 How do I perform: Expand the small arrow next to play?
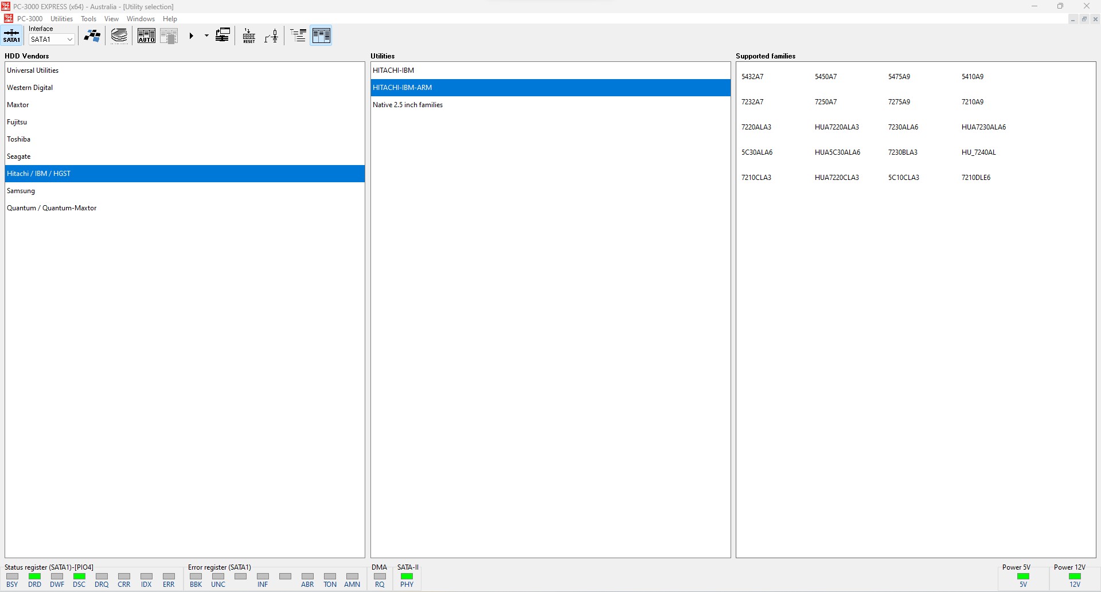coord(206,36)
